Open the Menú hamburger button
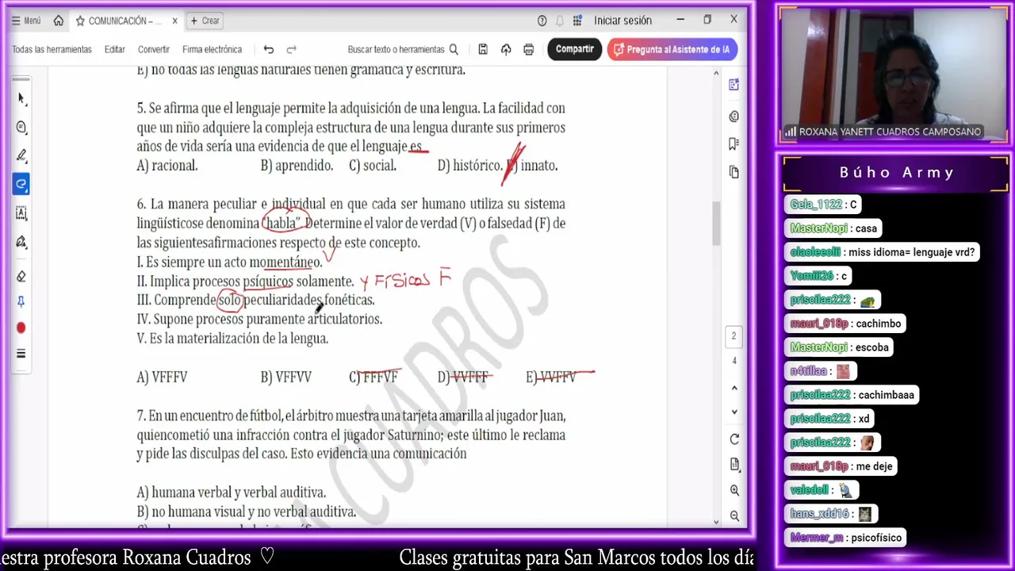The width and height of the screenshot is (1015, 571). coord(26,21)
